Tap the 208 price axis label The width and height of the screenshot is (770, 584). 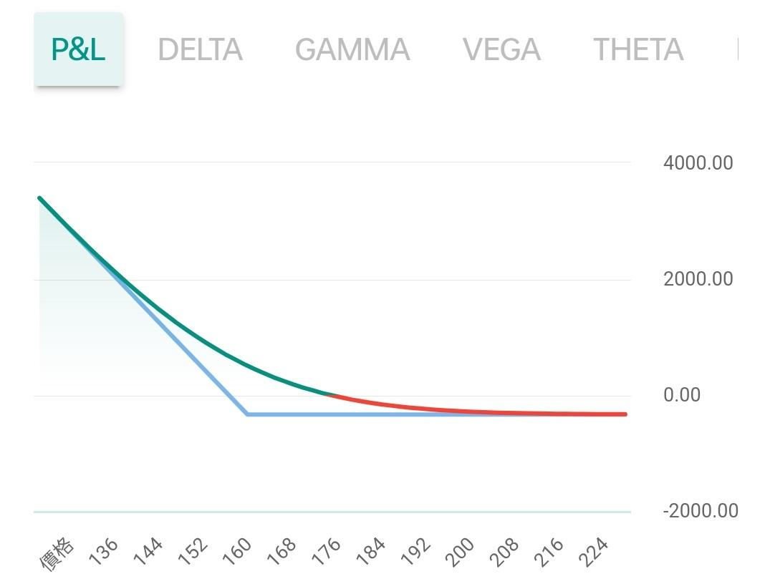[506, 552]
